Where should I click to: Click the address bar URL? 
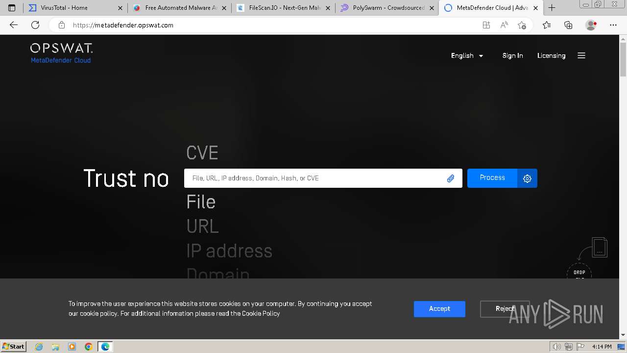(123, 25)
